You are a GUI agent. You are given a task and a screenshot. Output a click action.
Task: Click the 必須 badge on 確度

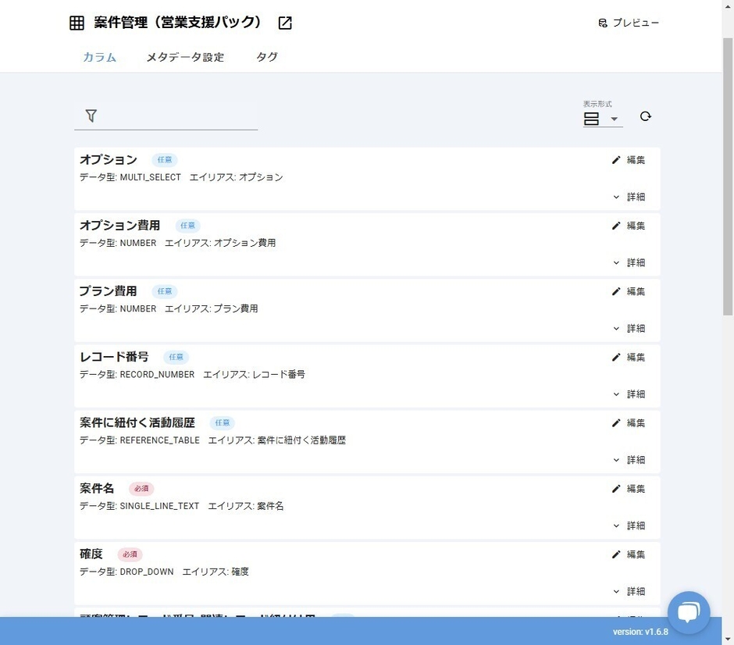pyautogui.click(x=130, y=554)
